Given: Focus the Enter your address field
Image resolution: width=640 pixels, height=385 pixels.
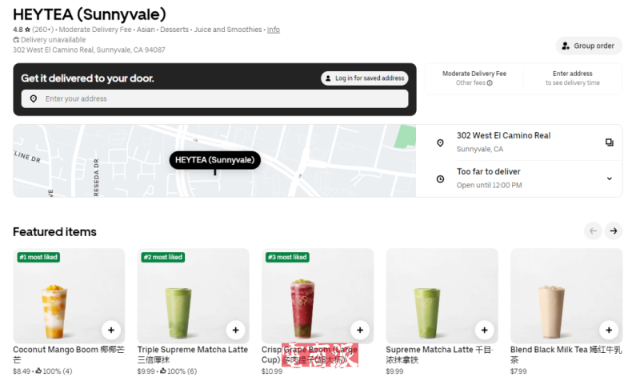Looking at the screenshot, I should tap(214, 98).
